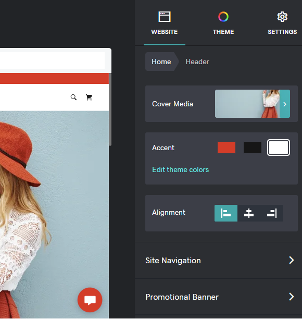Open Settings via the gear icon
This screenshot has height=319, width=302.
tap(282, 17)
